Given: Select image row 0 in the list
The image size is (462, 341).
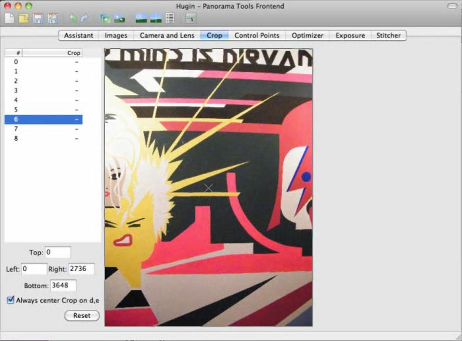Looking at the screenshot, I should coord(43,62).
